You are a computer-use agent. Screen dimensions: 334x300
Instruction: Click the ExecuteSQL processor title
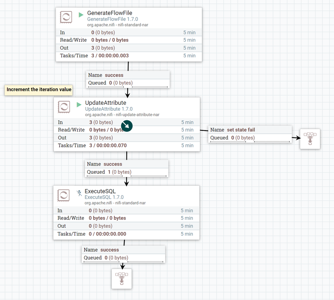click(100, 191)
